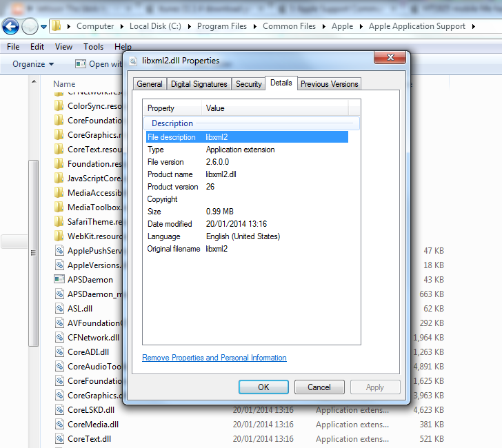Click the JavaScriptCore folder icon
The height and width of the screenshot is (448, 502).
coord(59,179)
